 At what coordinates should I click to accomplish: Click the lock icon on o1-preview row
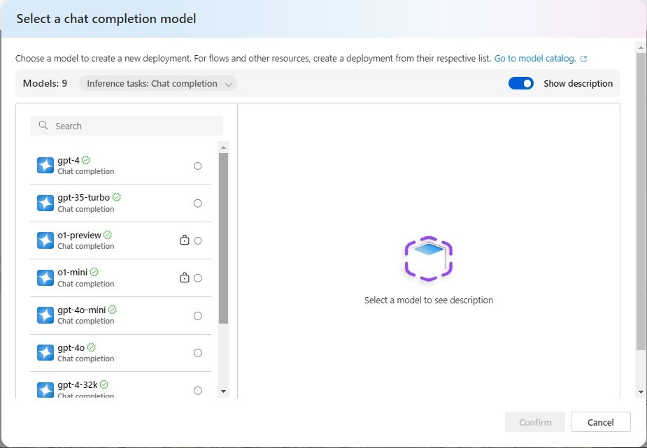(185, 240)
